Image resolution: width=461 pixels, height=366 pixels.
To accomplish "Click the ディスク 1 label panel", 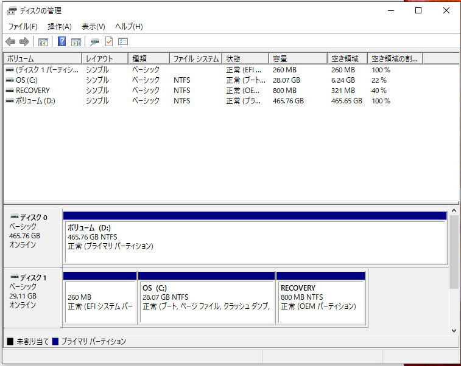I will click(x=33, y=298).
